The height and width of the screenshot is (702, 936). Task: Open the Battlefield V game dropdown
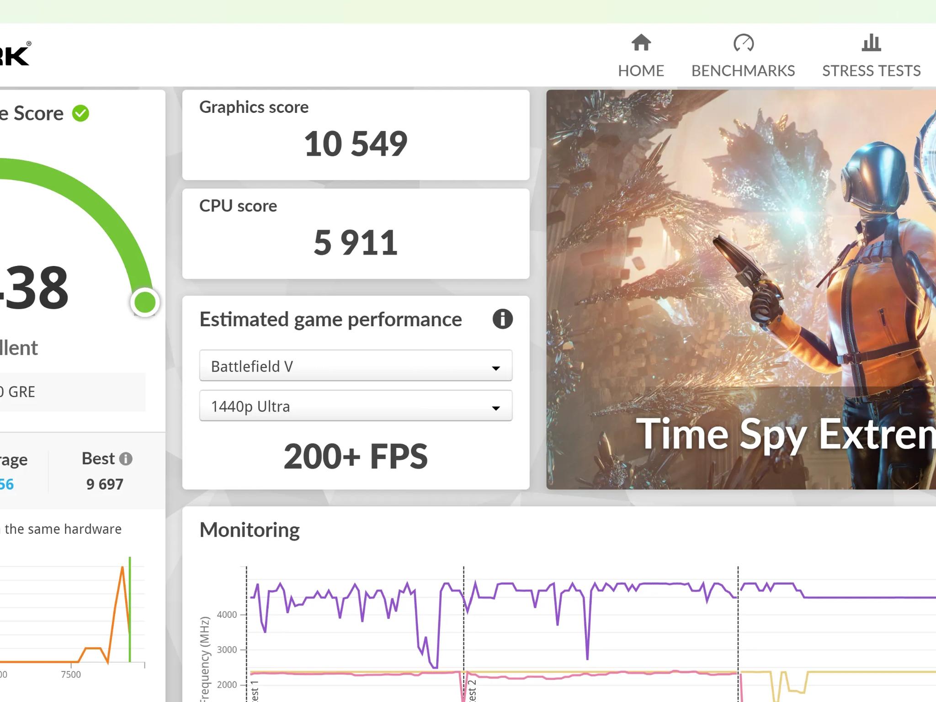(x=347, y=366)
